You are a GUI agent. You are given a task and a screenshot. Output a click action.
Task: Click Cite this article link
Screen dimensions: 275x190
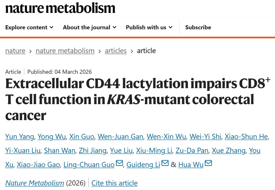pyautogui.click(x=114, y=183)
